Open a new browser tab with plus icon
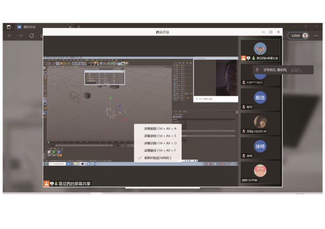Screen dimensions: 325x229 click(78, 26)
